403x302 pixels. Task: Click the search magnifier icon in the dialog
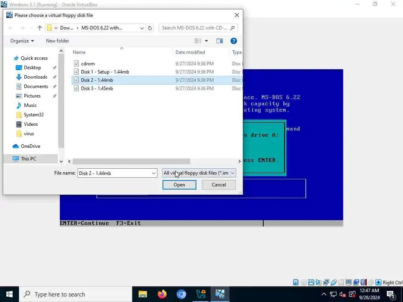point(232,28)
